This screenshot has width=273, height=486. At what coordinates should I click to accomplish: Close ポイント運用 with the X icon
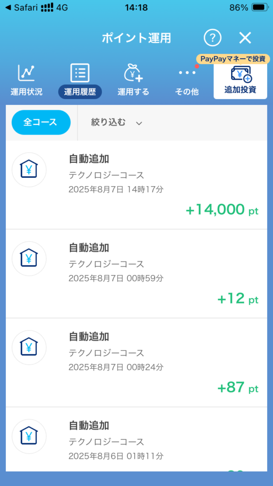(245, 38)
